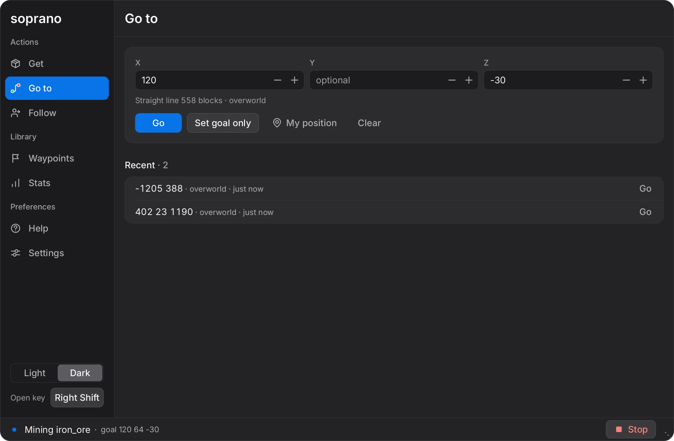674x441 pixels.
Task: Click the blue status dot indicator
Action: [14, 430]
